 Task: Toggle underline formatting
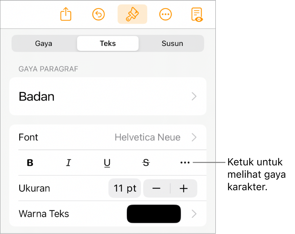tap(107, 163)
